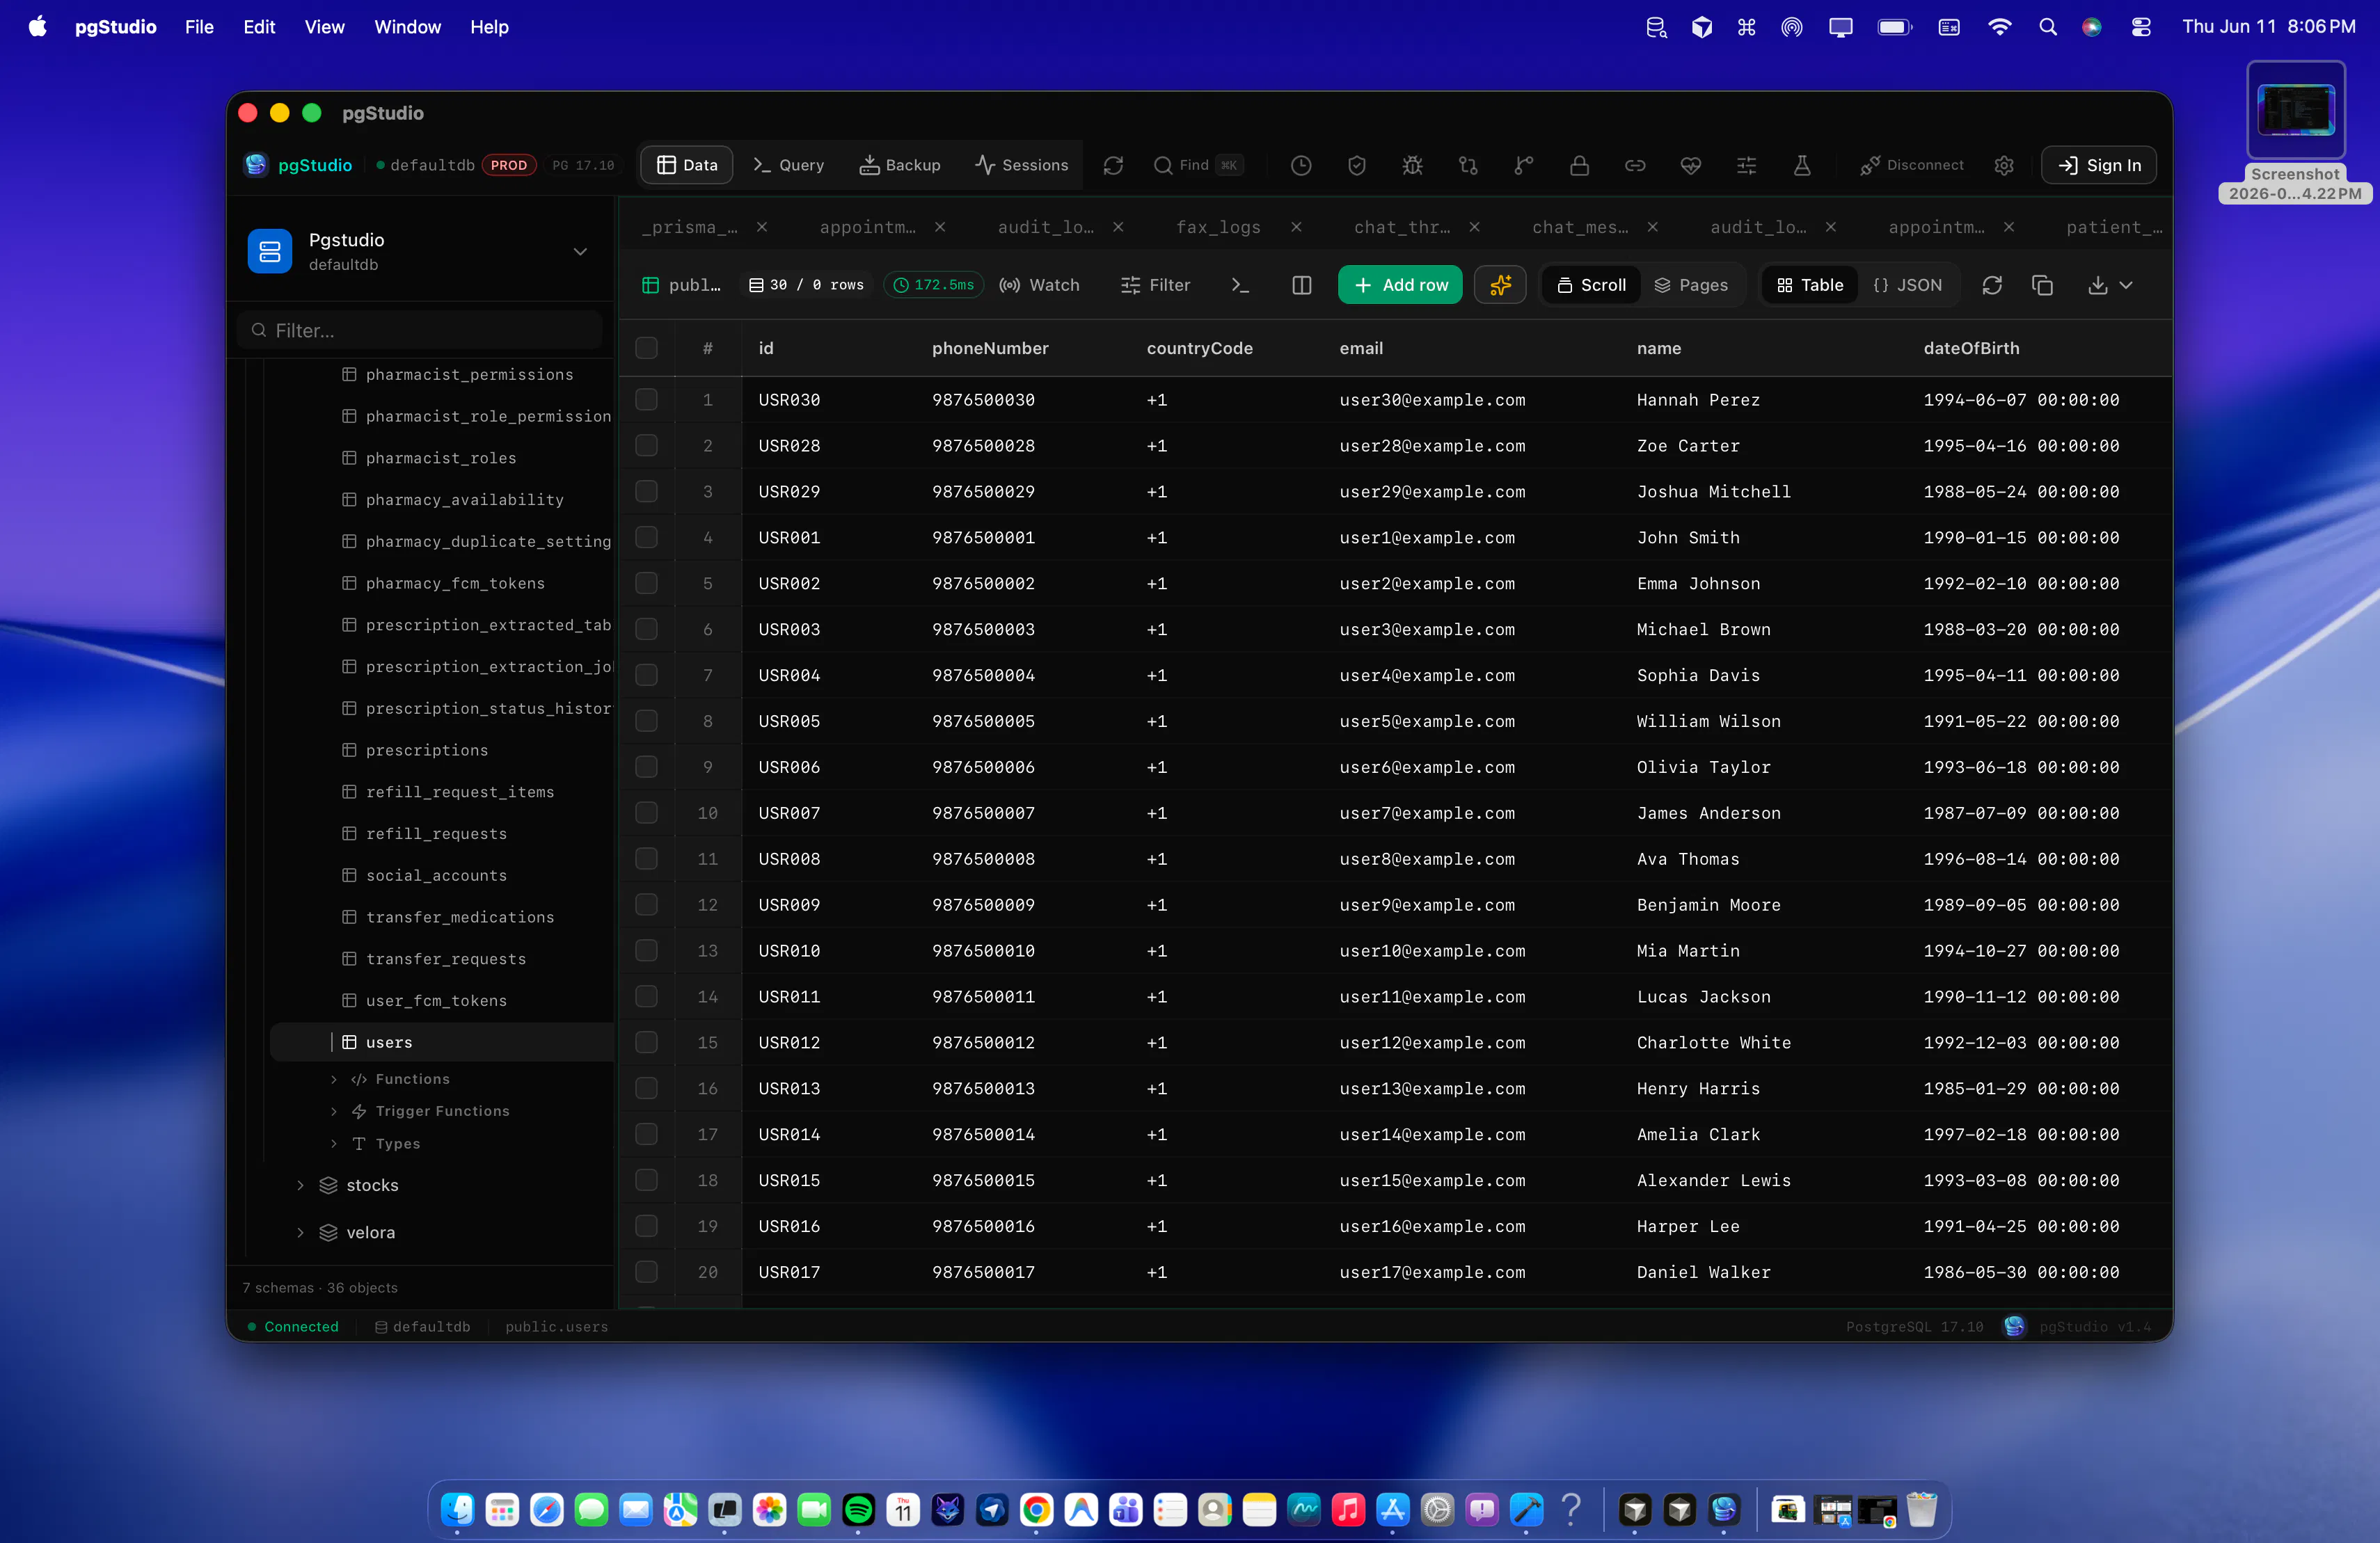Close the fax_logs tab

[x=1296, y=227]
